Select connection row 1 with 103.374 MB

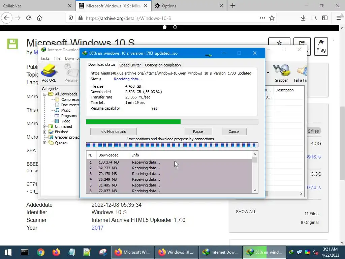pyautogui.click(x=169, y=162)
